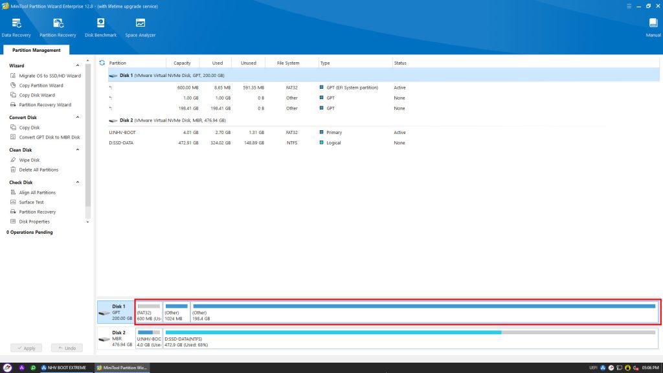
Task: Select the U:NHV-BOOT partition row
Action: [x=383, y=133]
